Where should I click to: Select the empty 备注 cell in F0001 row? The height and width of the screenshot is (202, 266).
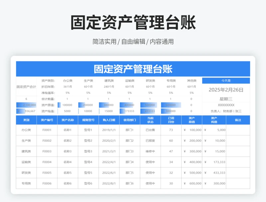238,130
